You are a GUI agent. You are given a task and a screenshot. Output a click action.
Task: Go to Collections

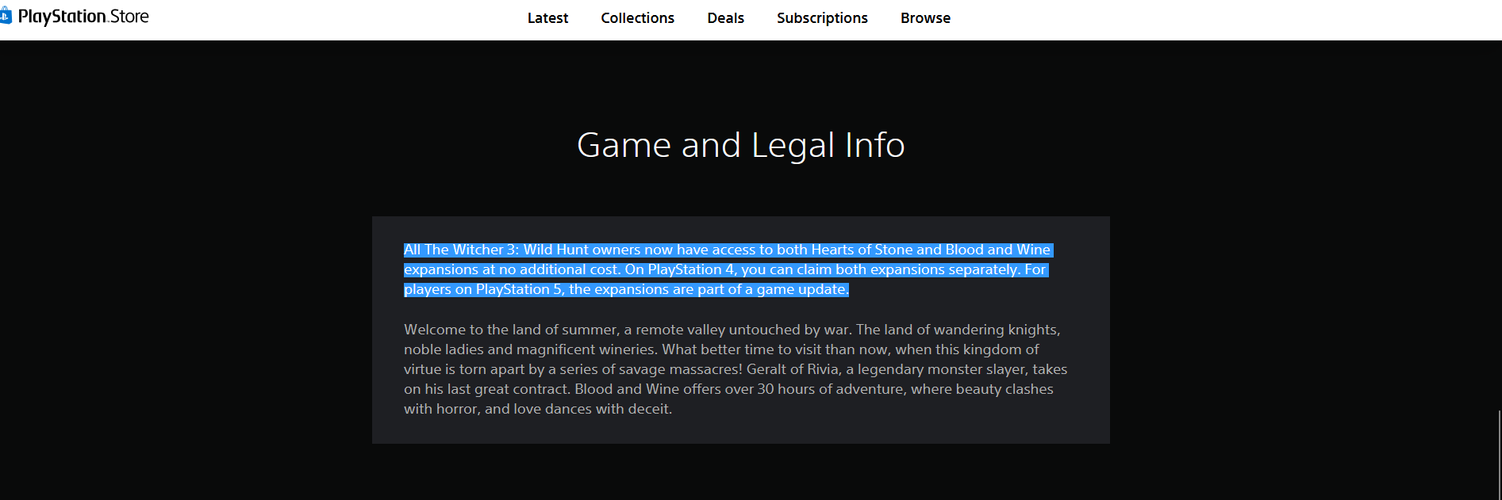(637, 18)
